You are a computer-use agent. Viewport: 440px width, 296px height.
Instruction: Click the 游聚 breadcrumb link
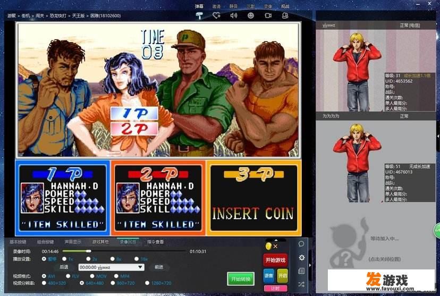pos(12,16)
